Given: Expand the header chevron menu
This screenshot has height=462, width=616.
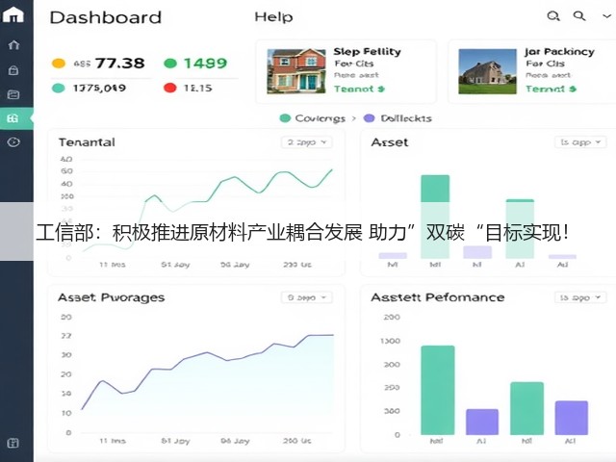Looking at the screenshot, I should 607,16.
